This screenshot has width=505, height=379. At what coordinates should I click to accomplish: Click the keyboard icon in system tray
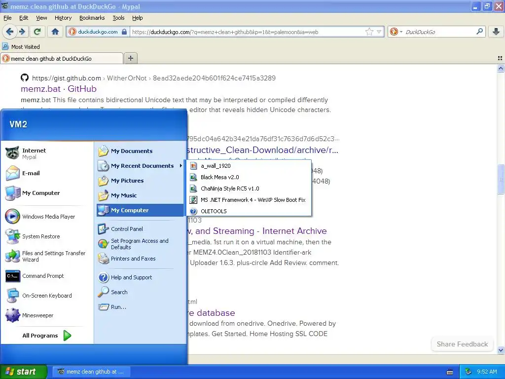450,372
